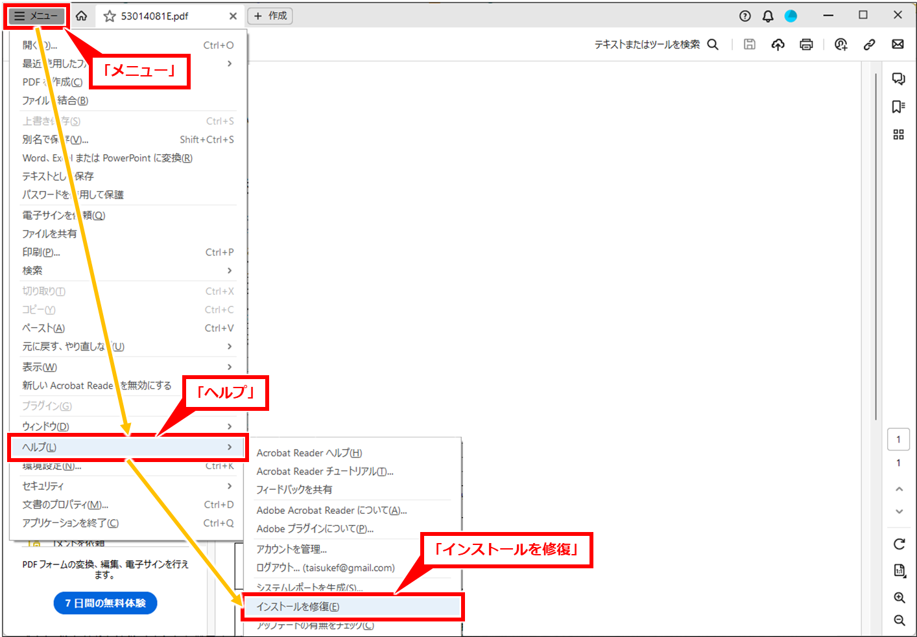Open Acrobat Reader チュートリアル menu entry

pyautogui.click(x=324, y=471)
